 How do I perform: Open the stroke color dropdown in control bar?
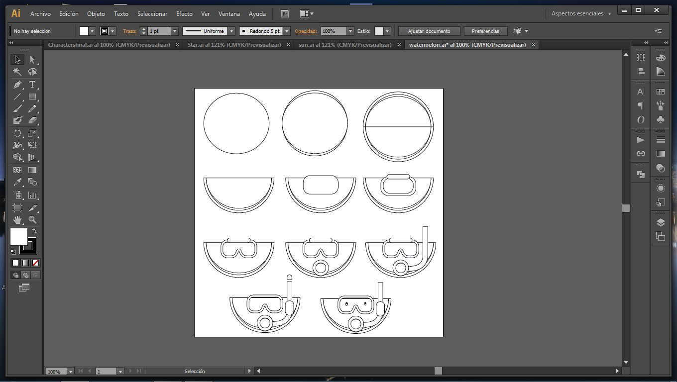(113, 31)
